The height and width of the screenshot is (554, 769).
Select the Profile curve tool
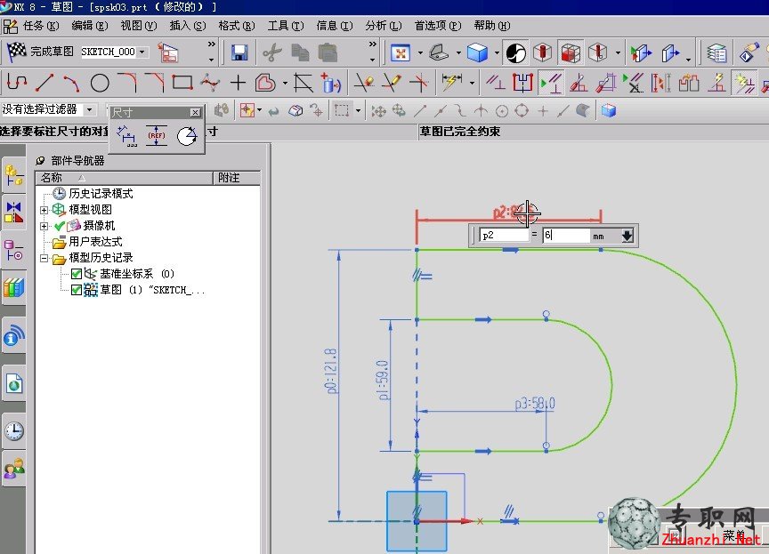tap(17, 83)
